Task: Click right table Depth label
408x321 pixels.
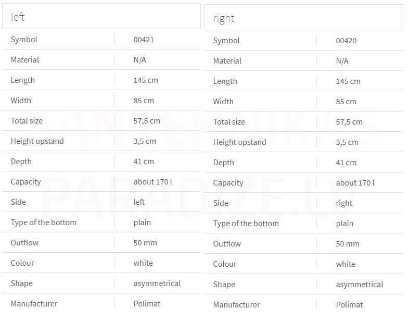Action: click(224, 163)
